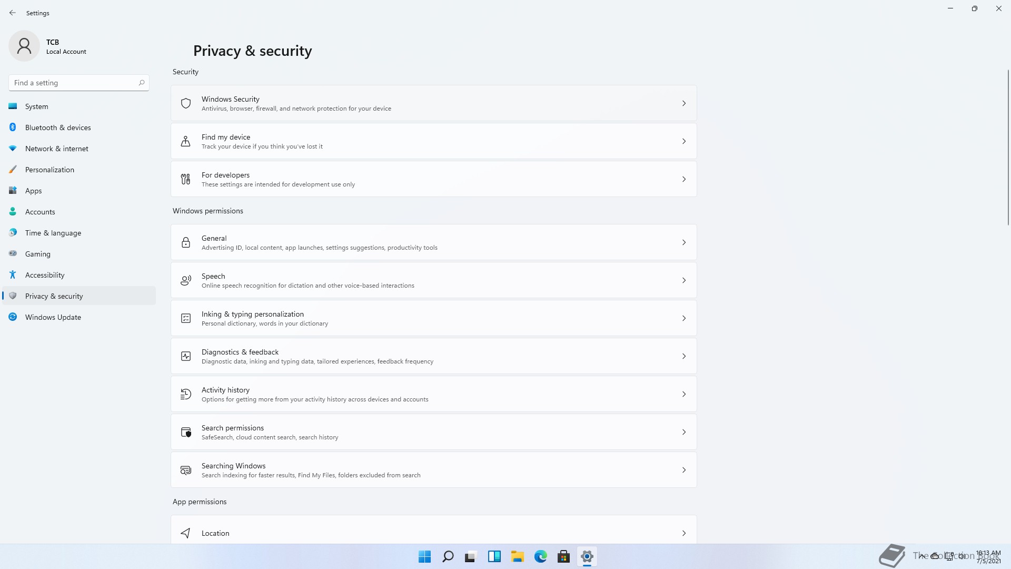Click the Settings gear on taskbar
This screenshot has height=569, width=1011.
pos(587,556)
